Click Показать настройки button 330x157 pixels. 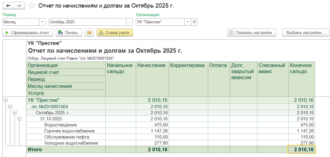pos(252,32)
